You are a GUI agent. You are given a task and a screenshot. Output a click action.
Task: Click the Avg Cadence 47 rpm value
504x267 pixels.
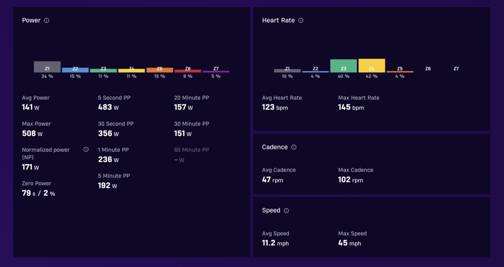273,179
